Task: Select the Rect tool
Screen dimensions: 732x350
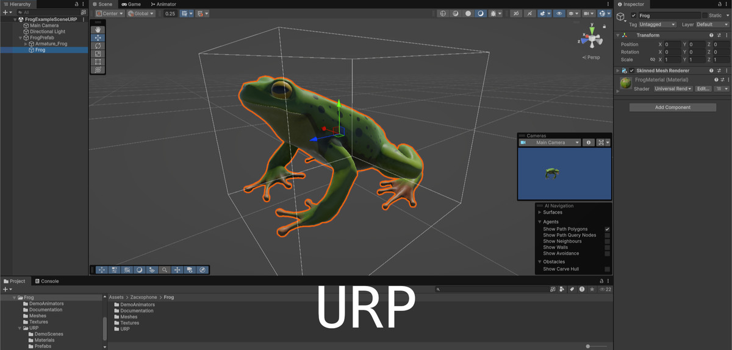Action: [98, 62]
